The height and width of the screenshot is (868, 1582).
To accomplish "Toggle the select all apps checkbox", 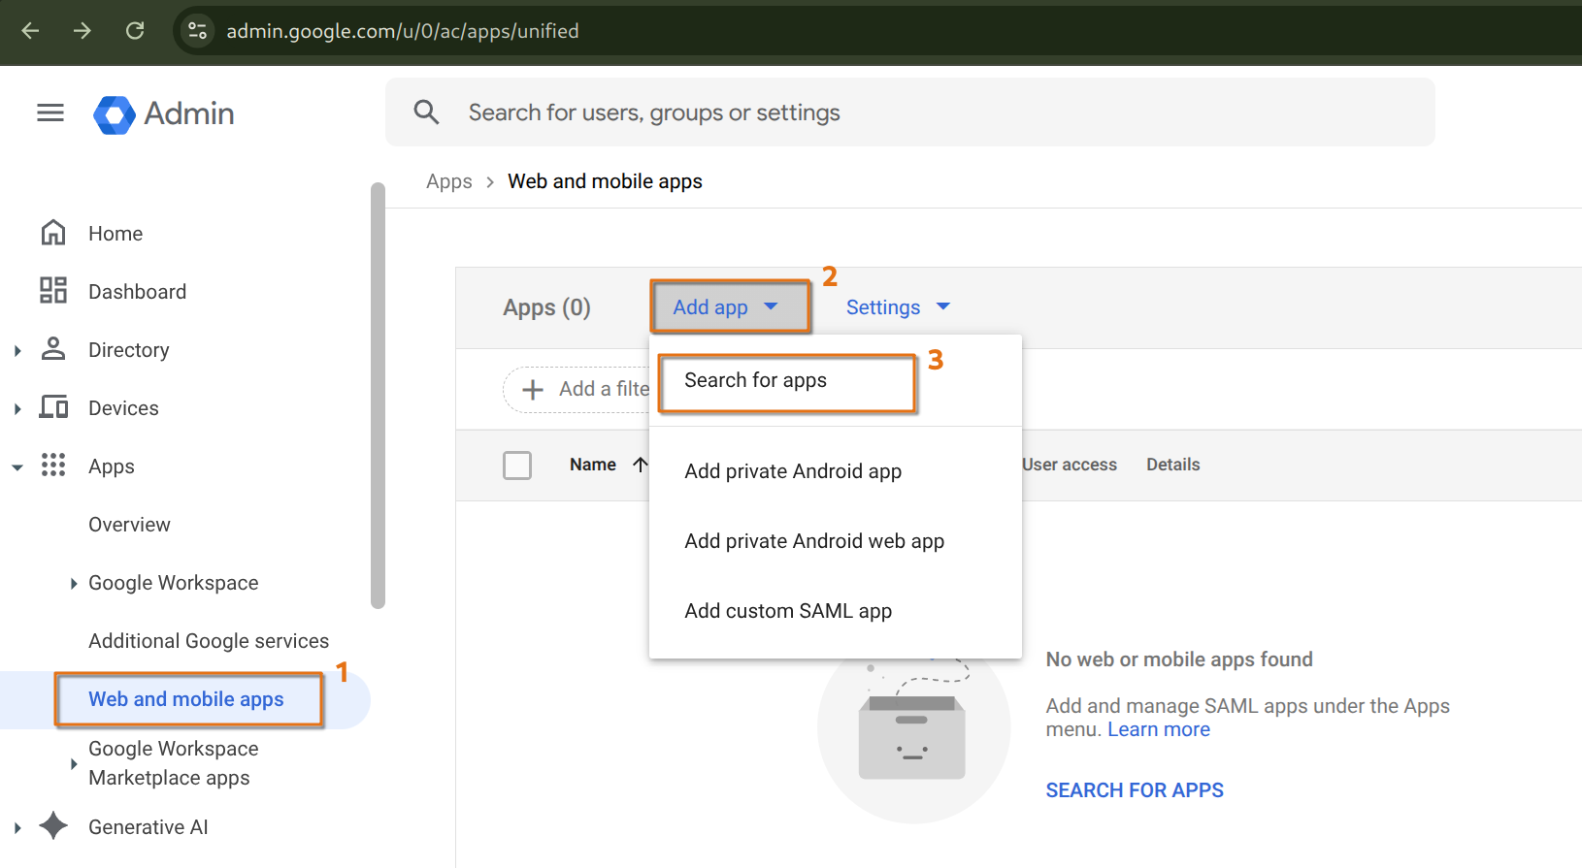I will pos(517,466).
